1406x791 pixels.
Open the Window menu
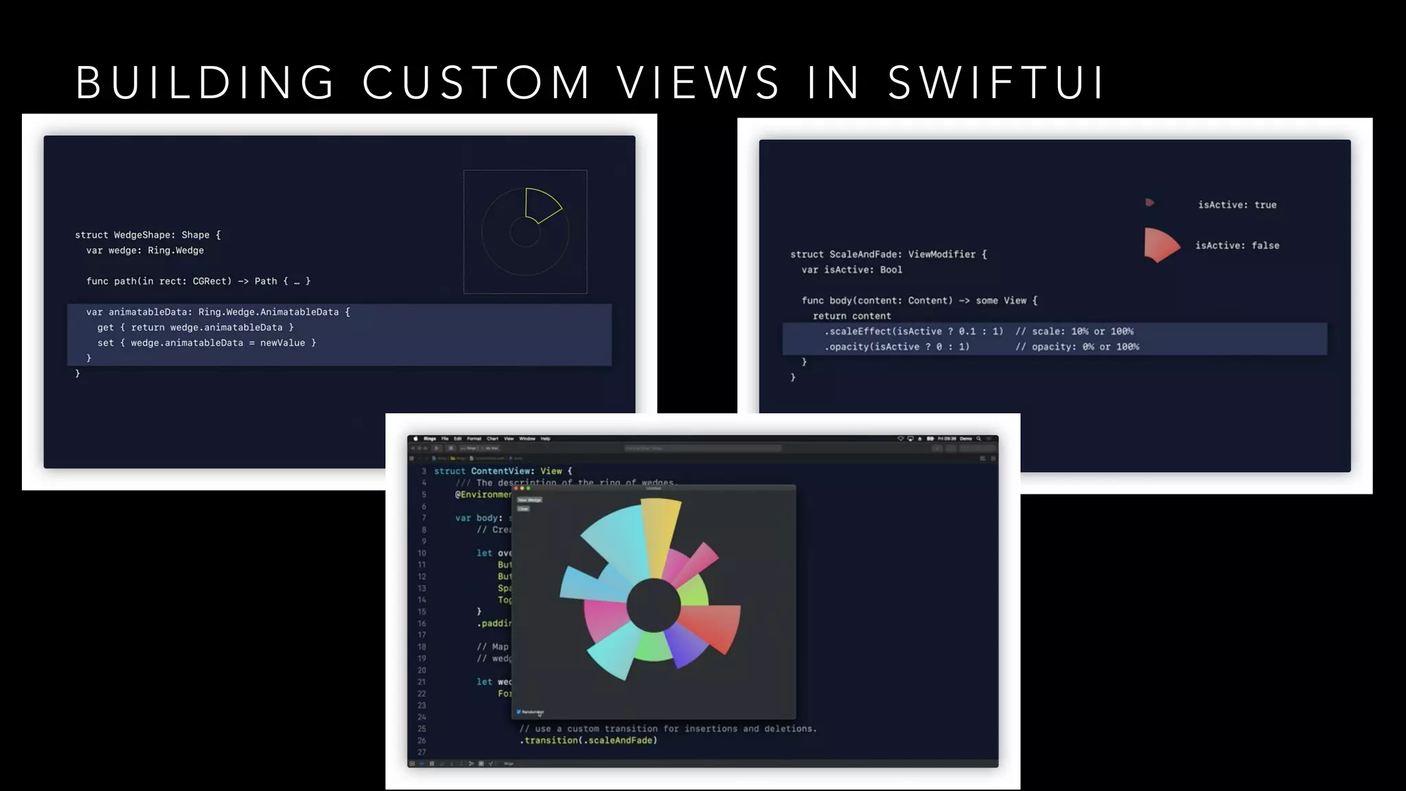pyautogui.click(x=527, y=439)
